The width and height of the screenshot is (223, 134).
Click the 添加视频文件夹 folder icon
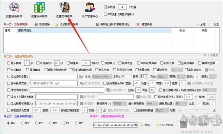pyautogui.click(x=56, y=24)
